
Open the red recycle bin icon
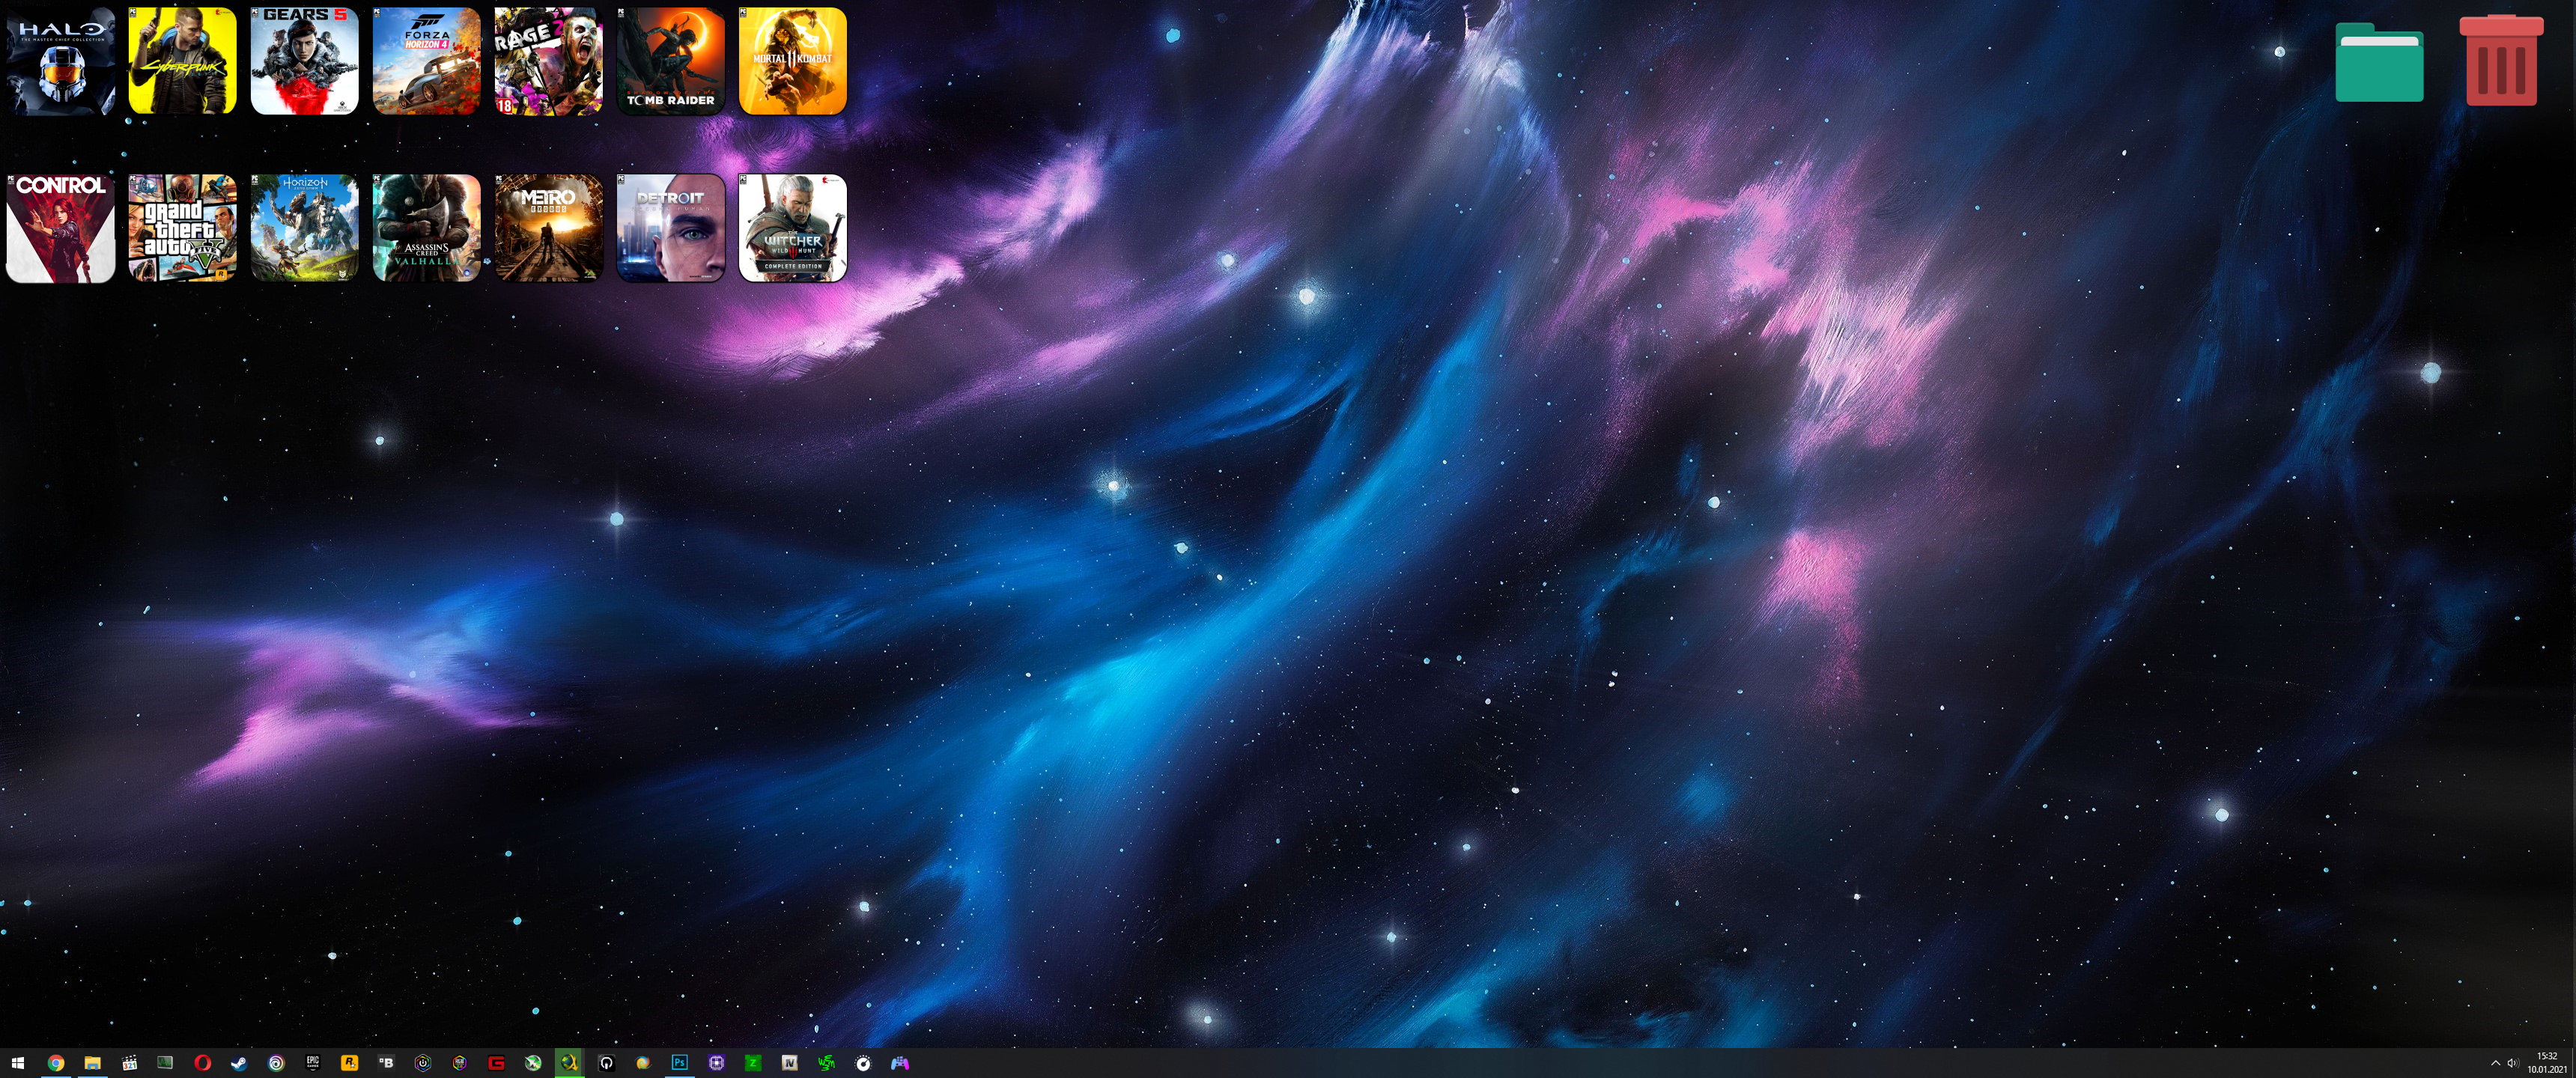click(x=2500, y=61)
